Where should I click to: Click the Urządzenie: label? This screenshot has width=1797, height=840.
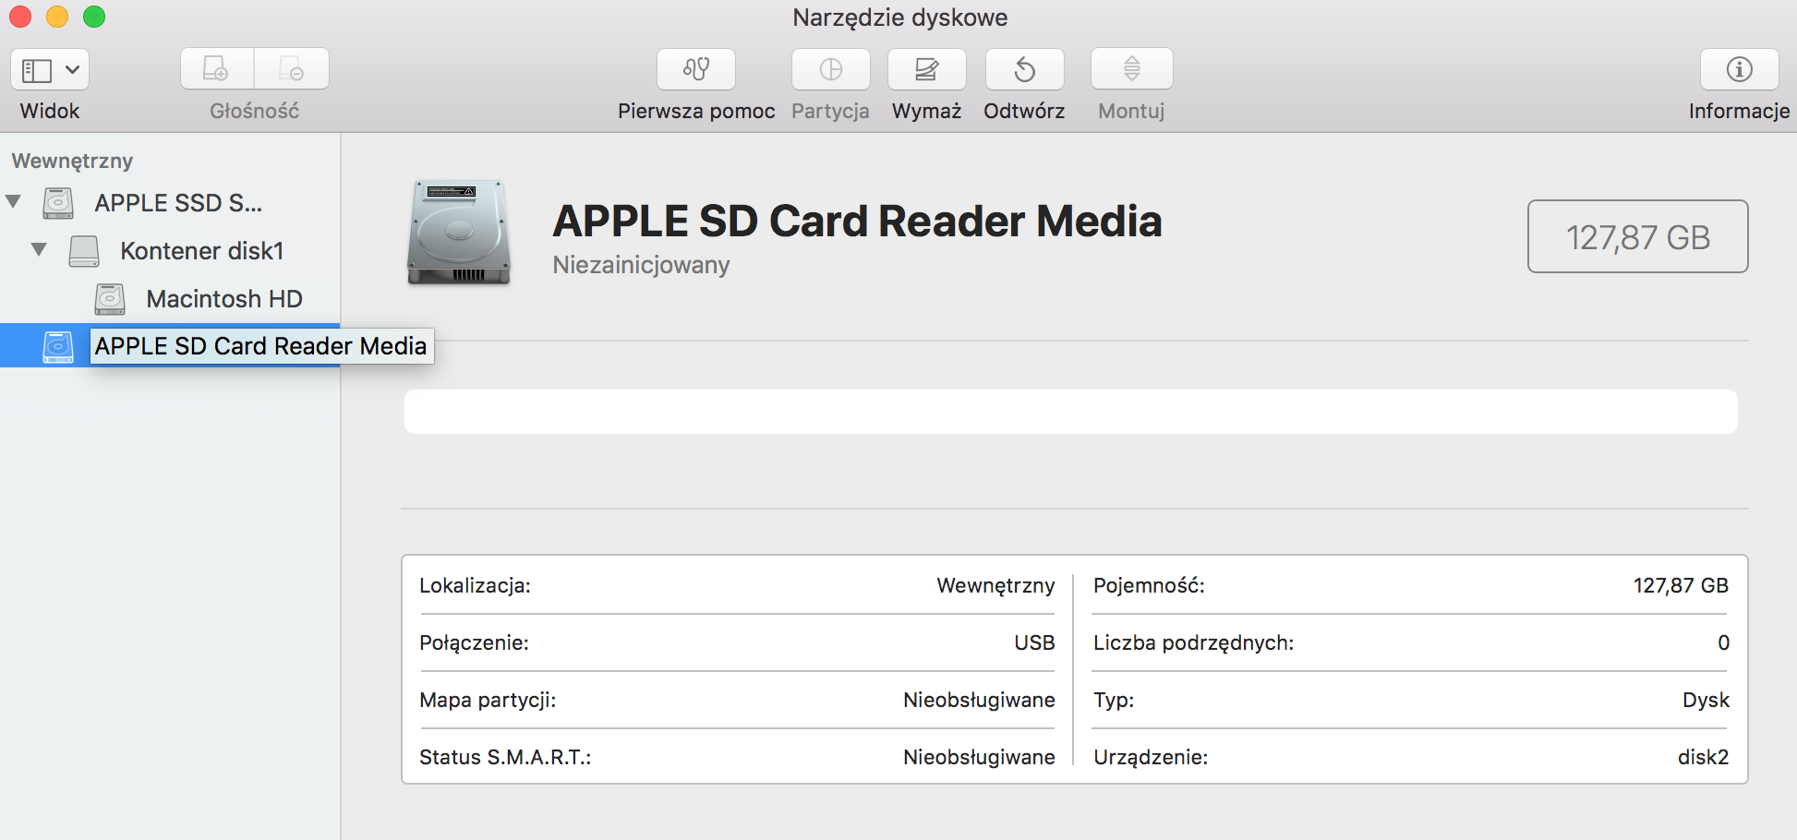coord(1151,757)
